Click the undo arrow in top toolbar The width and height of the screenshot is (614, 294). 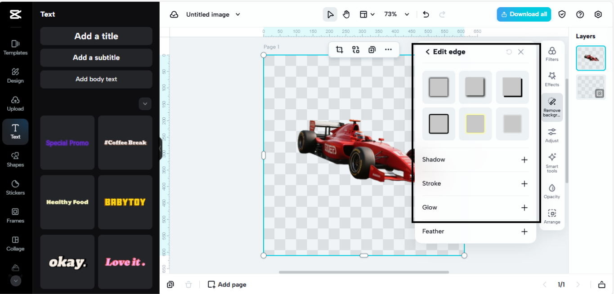pos(426,14)
